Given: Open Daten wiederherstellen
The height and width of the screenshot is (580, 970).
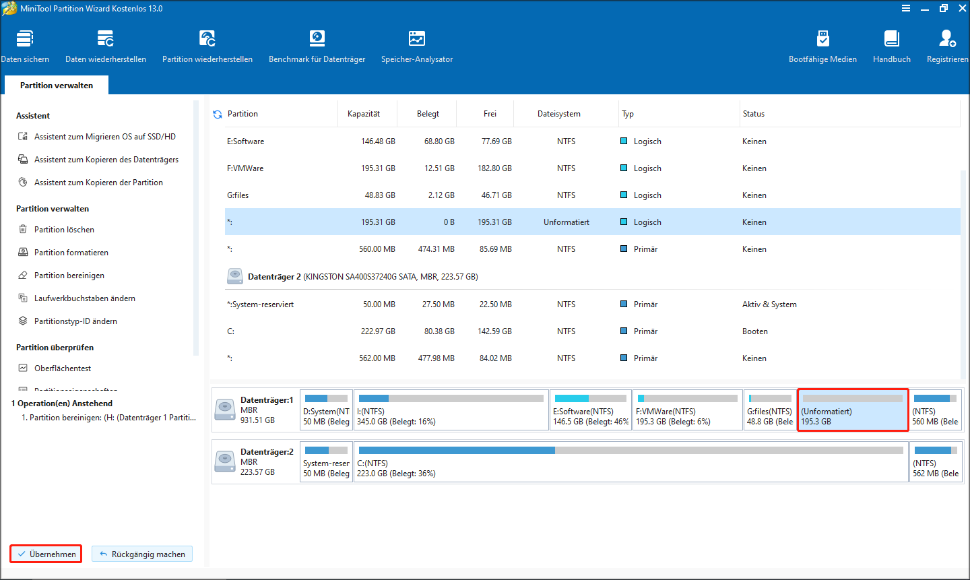Looking at the screenshot, I should coord(105,44).
